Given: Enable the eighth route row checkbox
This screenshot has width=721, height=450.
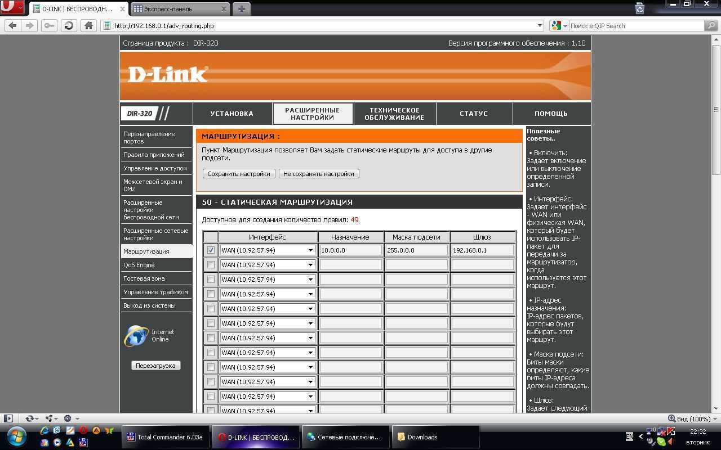Looking at the screenshot, I should click(211, 353).
